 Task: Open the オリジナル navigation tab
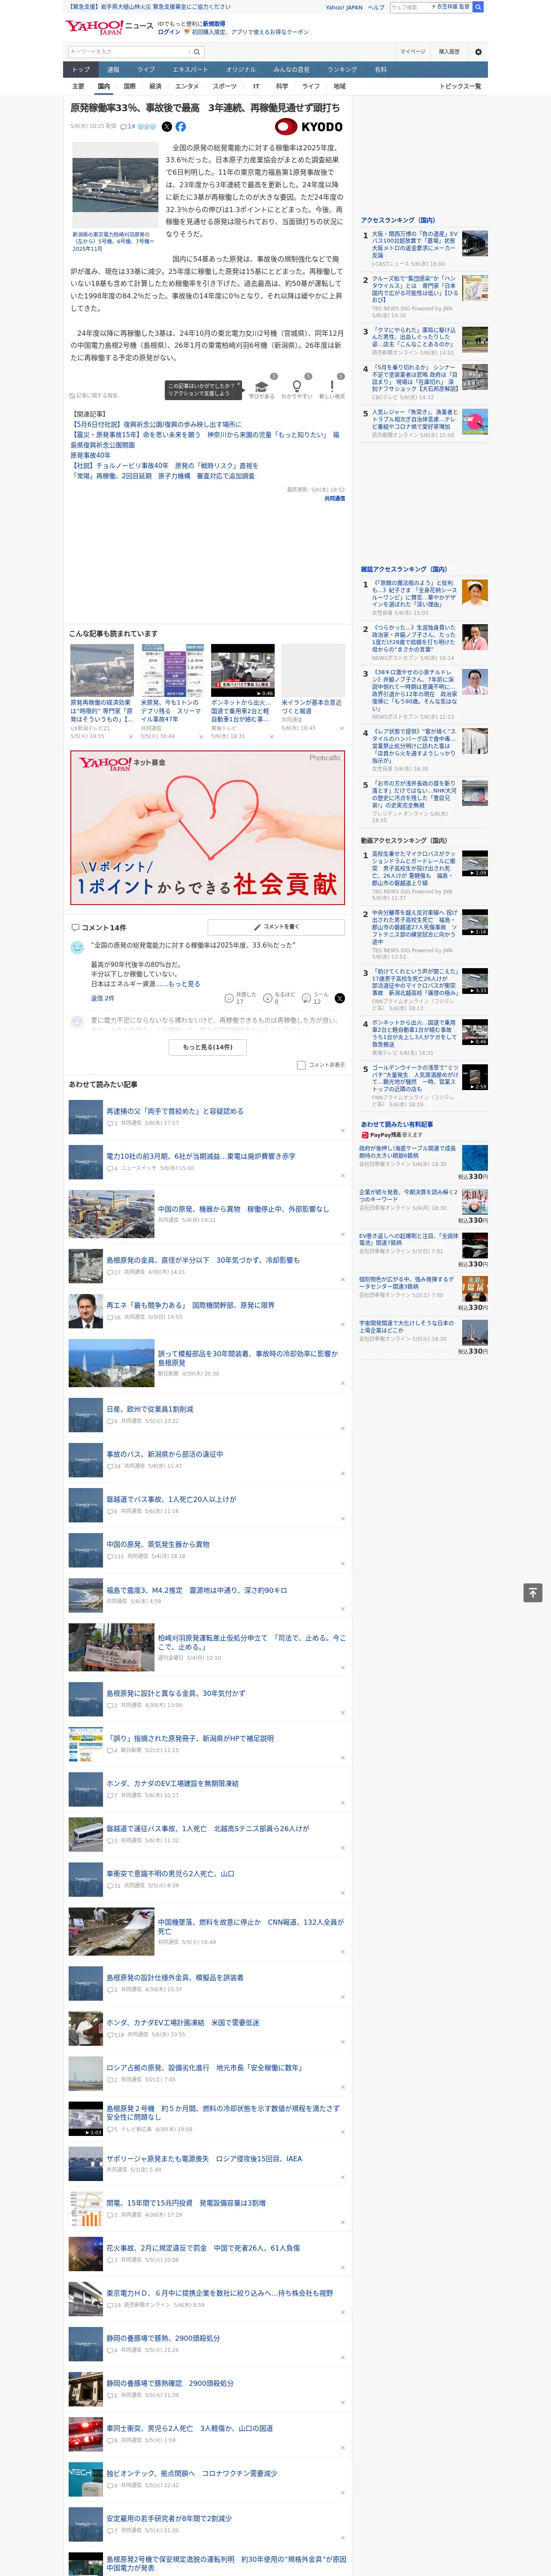[x=241, y=70]
